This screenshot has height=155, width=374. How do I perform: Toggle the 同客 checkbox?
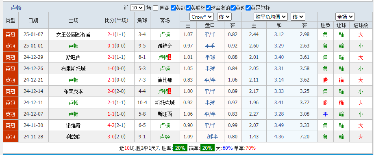[x=156, y=8]
